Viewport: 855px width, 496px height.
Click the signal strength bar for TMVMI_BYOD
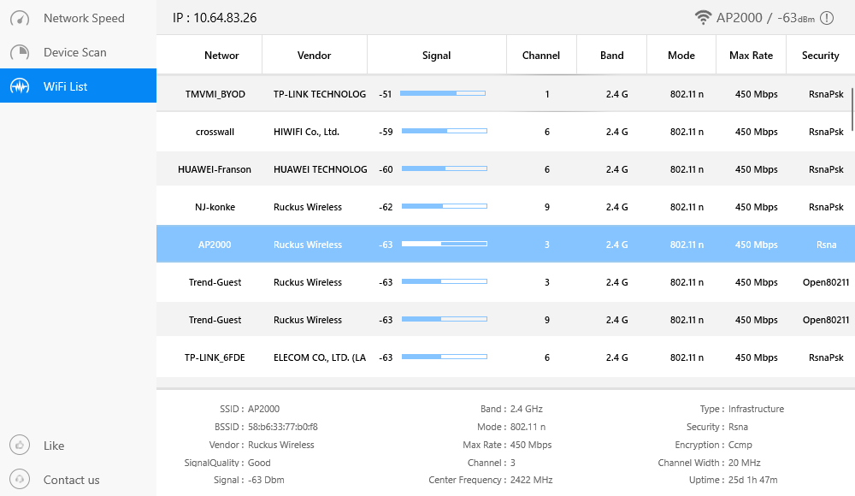445,94
